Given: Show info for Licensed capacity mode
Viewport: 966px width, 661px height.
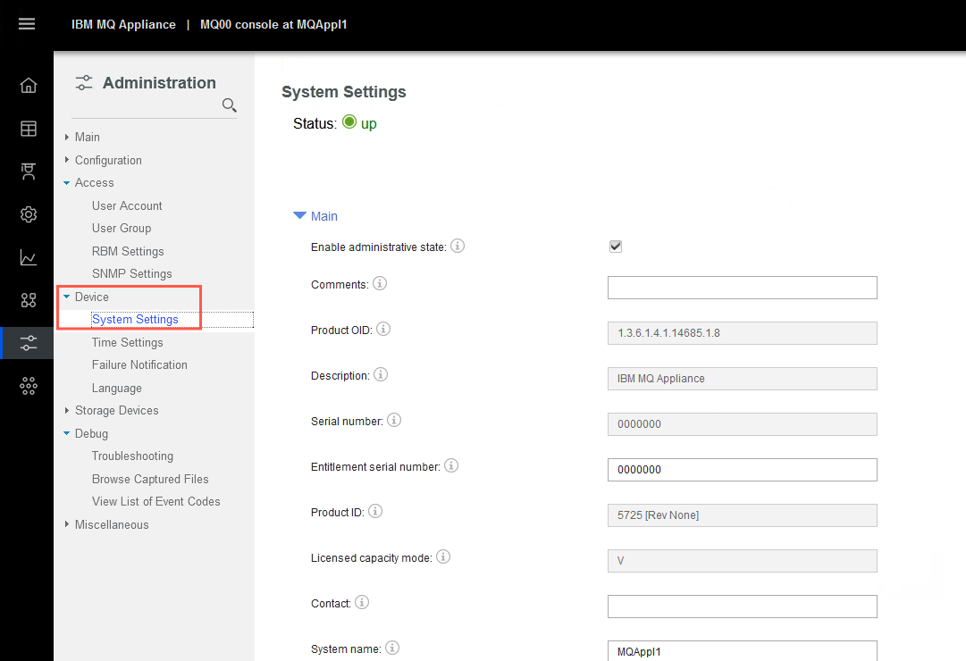Looking at the screenshot, I should [443, 556].
